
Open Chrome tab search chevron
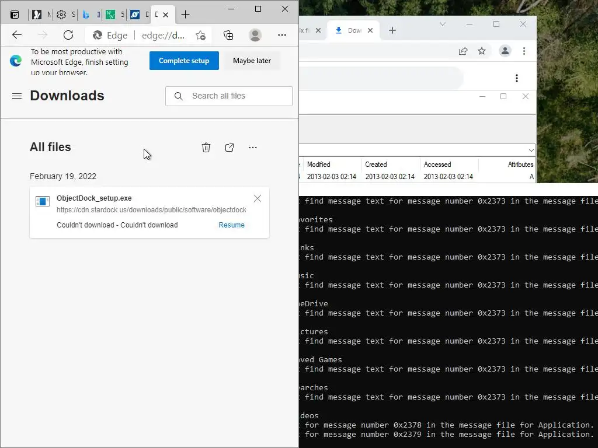[x=443, y=24]
